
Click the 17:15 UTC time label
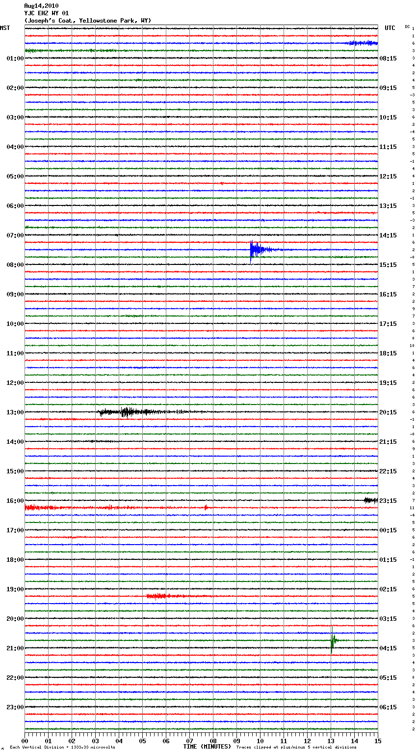388,324
